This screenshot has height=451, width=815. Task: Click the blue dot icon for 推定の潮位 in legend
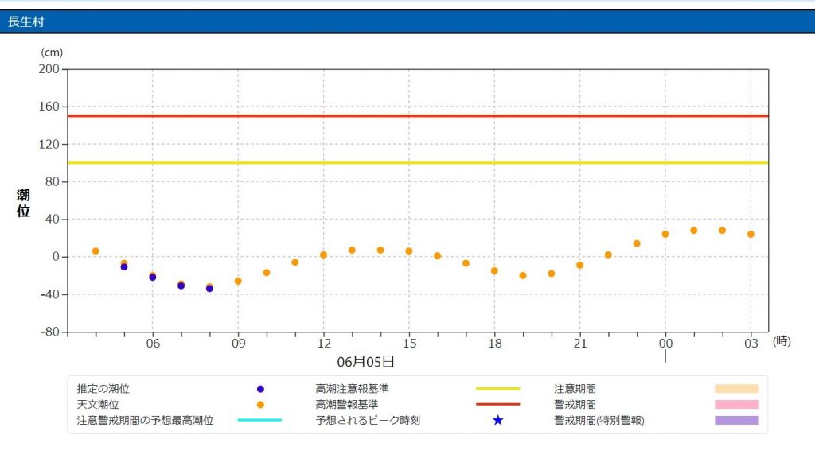[260, 389]
